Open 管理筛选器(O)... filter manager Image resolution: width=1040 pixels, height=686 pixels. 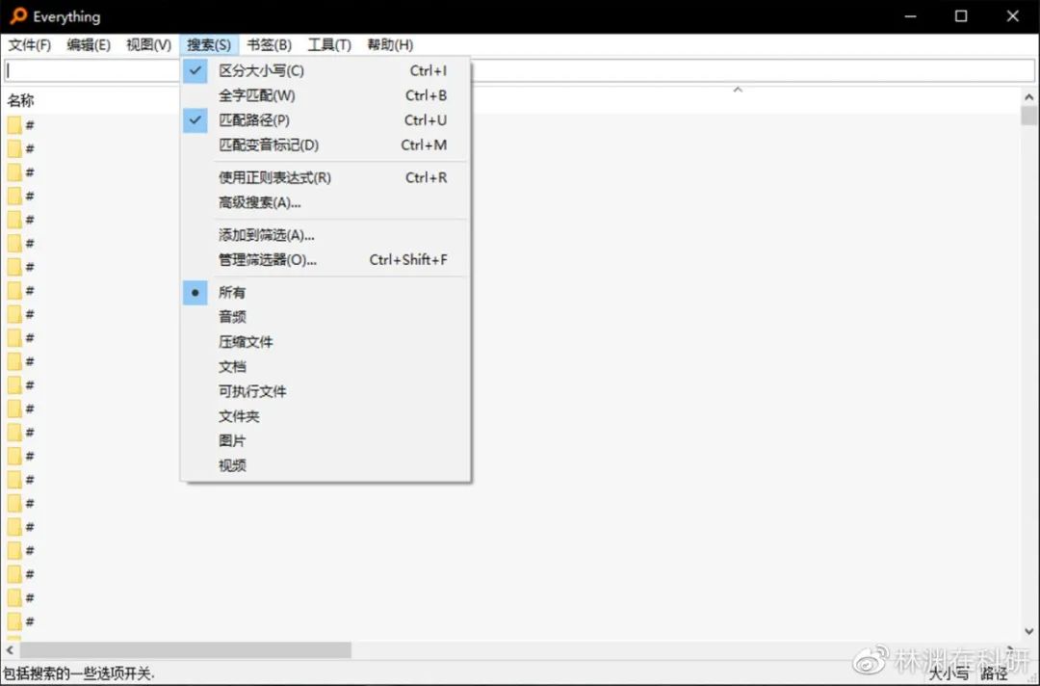(325, 259)
